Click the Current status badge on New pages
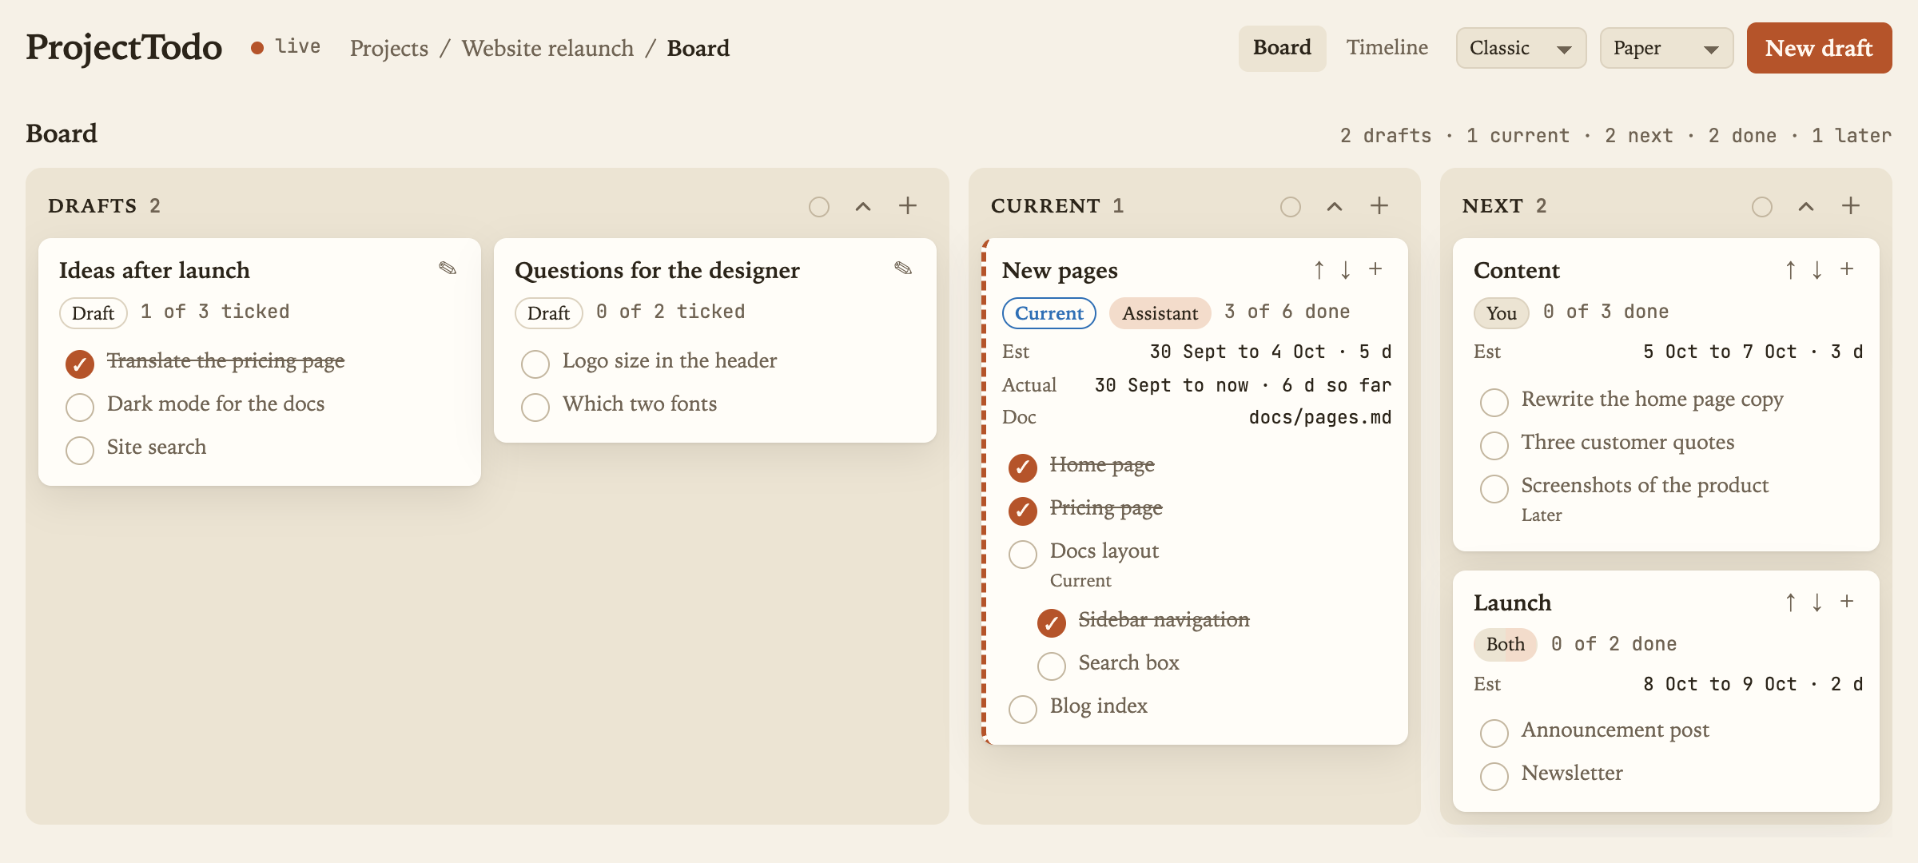 (1049, 313)
